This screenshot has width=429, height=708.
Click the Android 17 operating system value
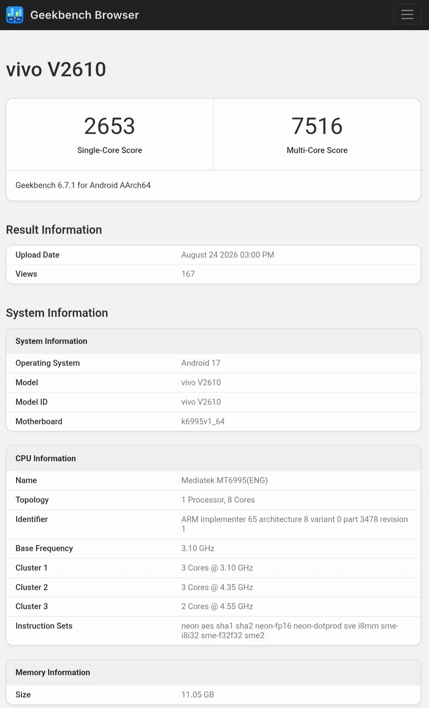coord(201,363)
